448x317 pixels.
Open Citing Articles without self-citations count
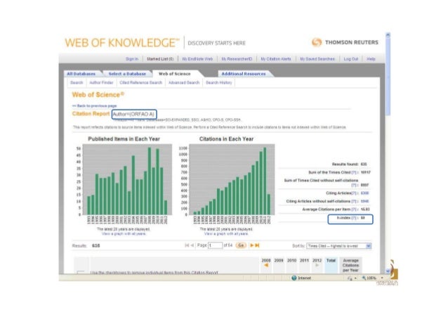pyautogui.click(x=365, y=202)
